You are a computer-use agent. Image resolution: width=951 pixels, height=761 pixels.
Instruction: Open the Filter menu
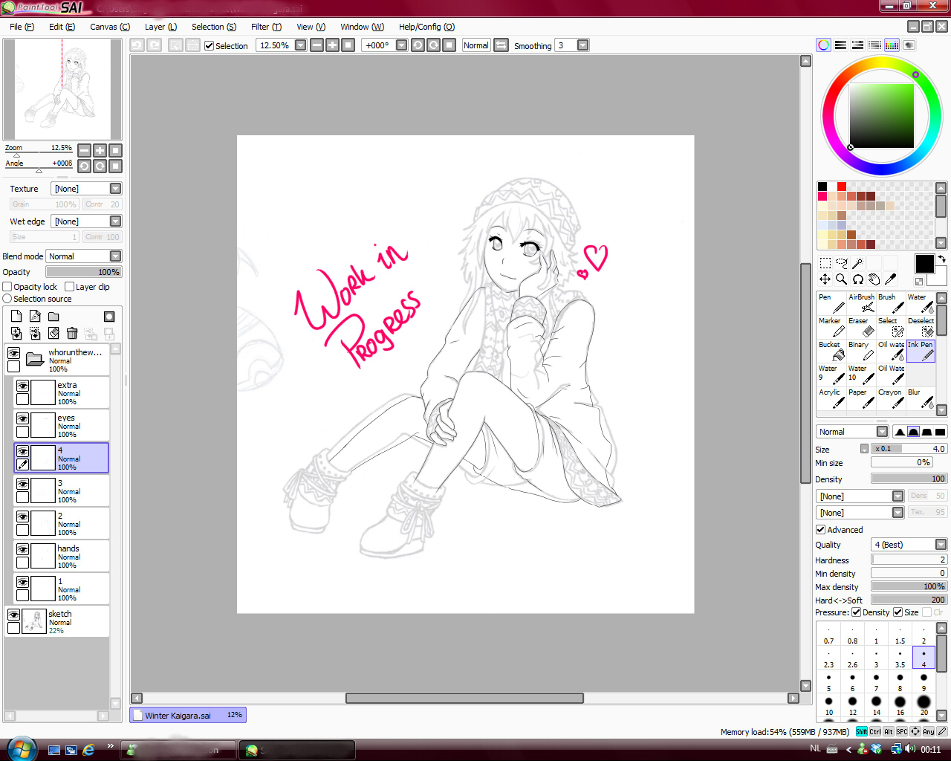point(265,27)
